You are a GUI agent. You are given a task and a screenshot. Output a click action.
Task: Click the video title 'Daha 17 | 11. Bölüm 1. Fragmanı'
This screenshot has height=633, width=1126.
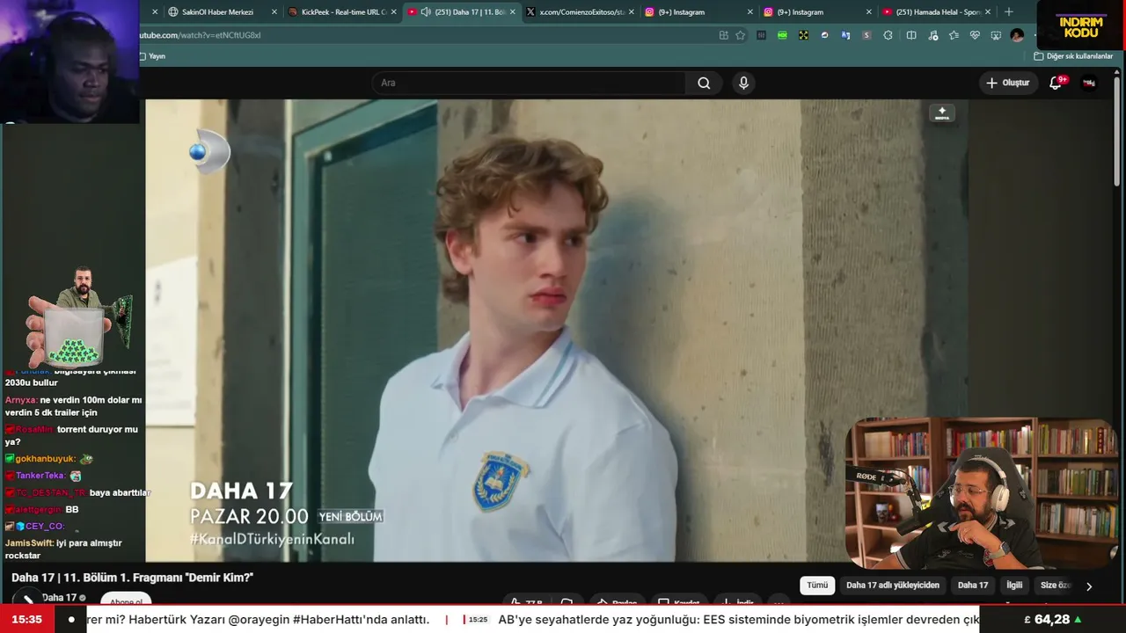coord(132,578)
